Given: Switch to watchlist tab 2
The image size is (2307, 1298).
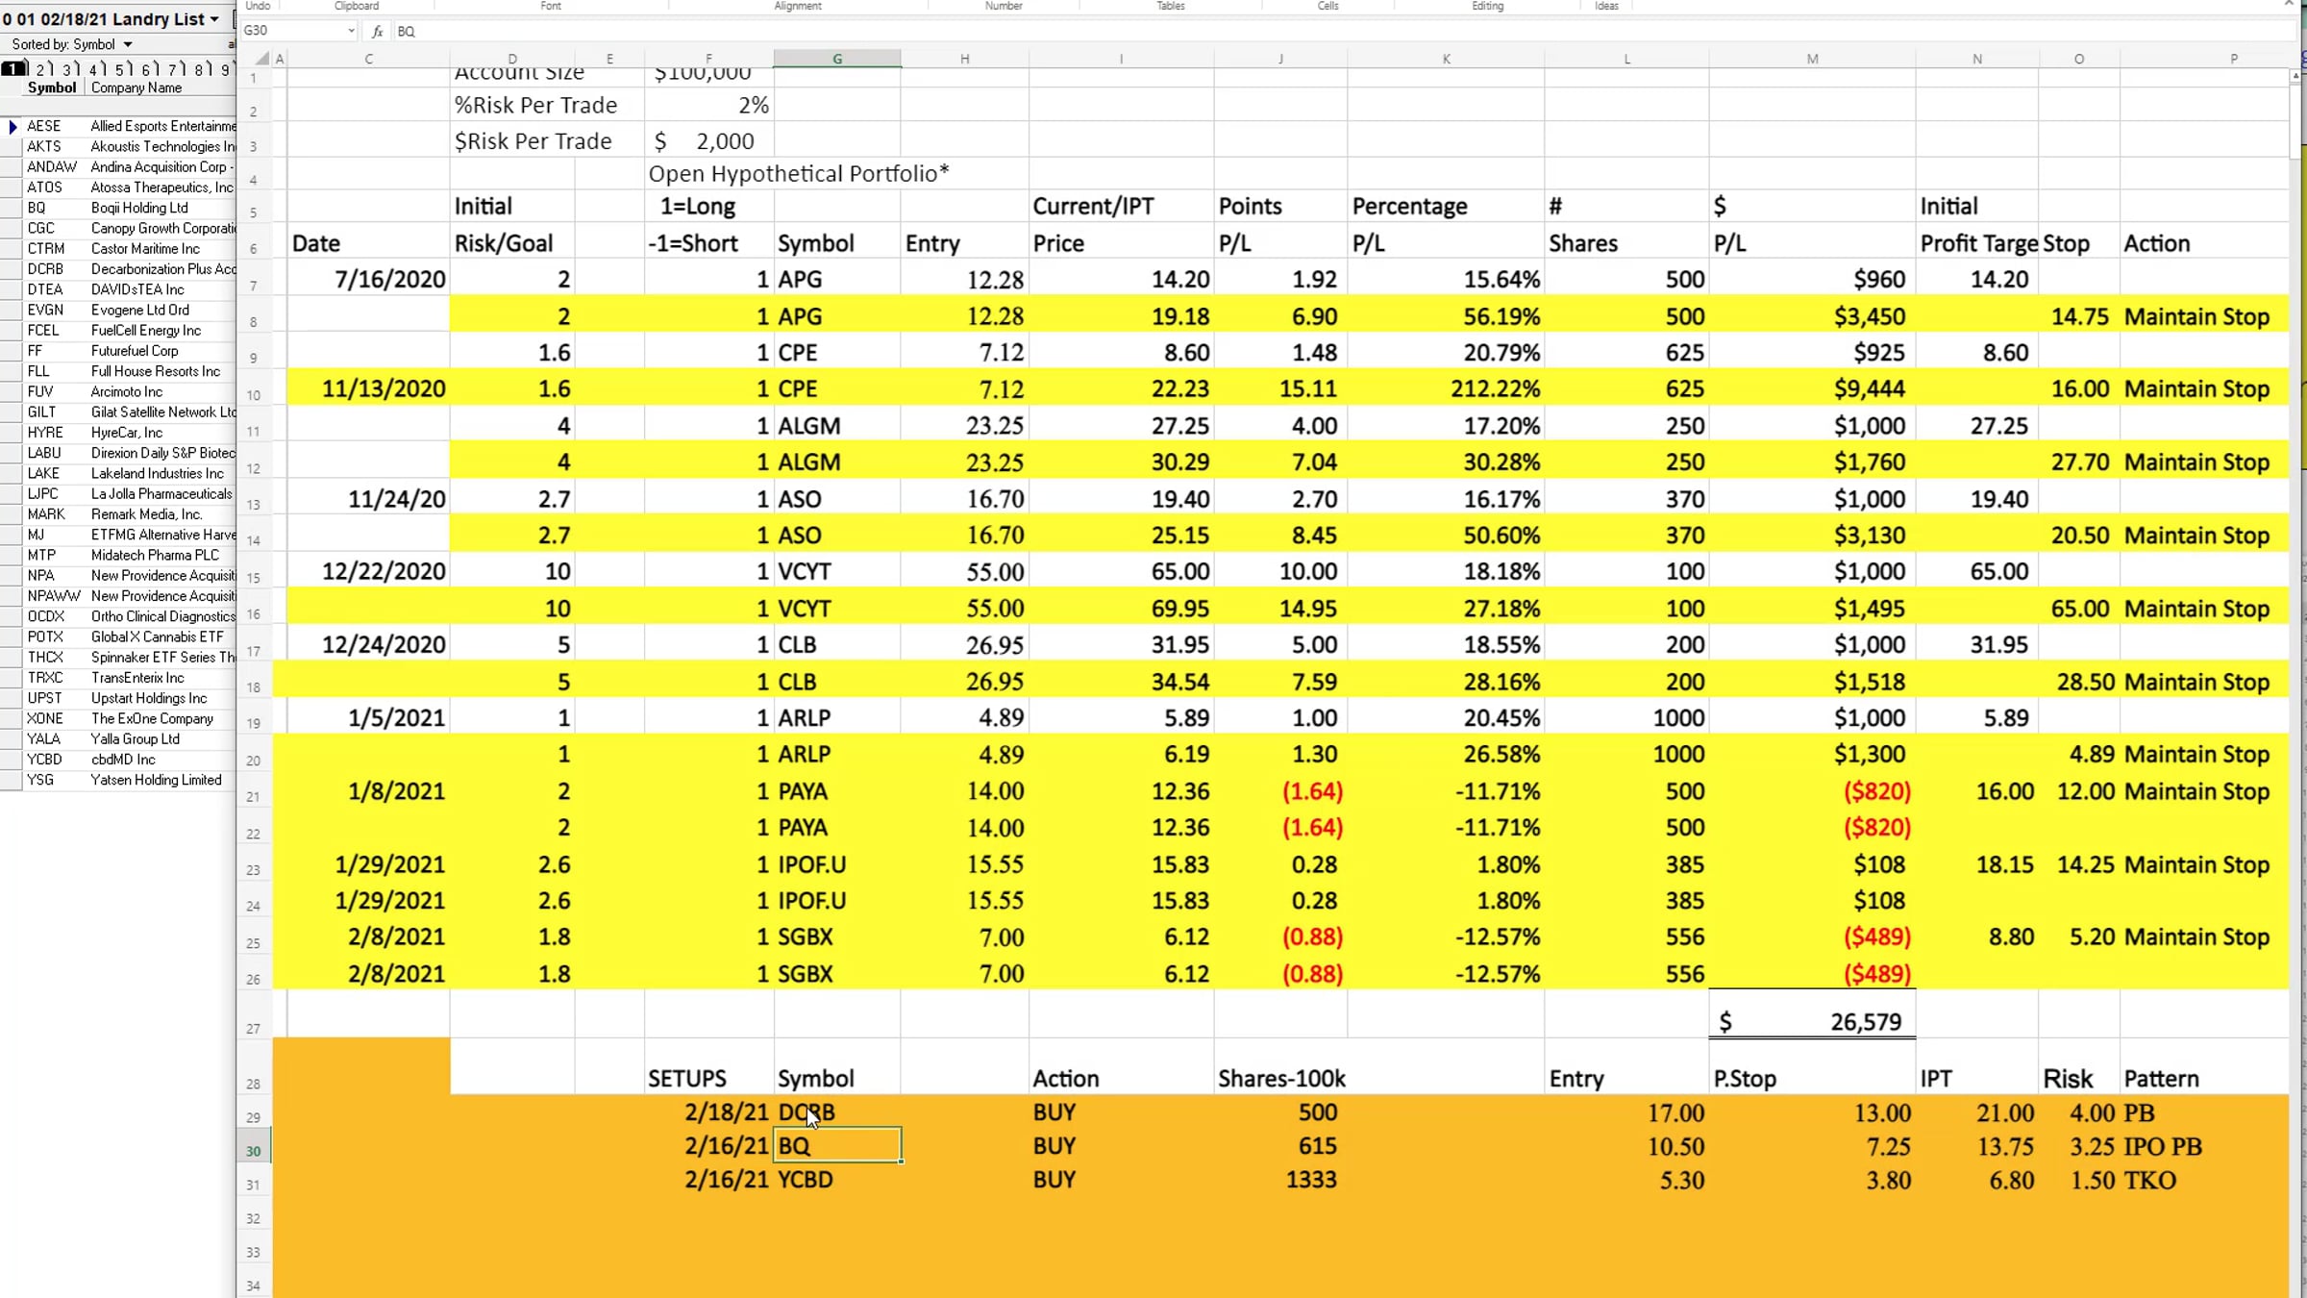Looking at the screenshot, I should pyautogui.click(x=42, y=69).
